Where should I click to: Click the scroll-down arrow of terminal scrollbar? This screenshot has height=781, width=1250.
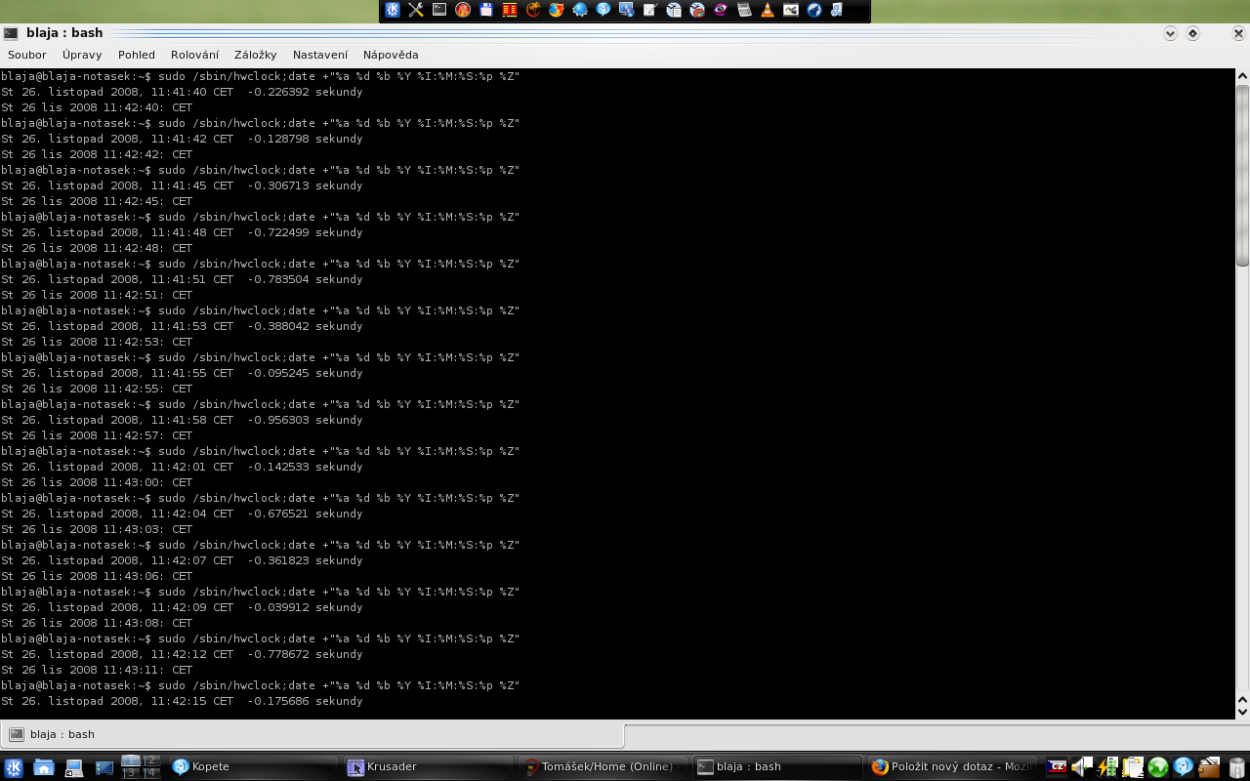(1242, 711)
